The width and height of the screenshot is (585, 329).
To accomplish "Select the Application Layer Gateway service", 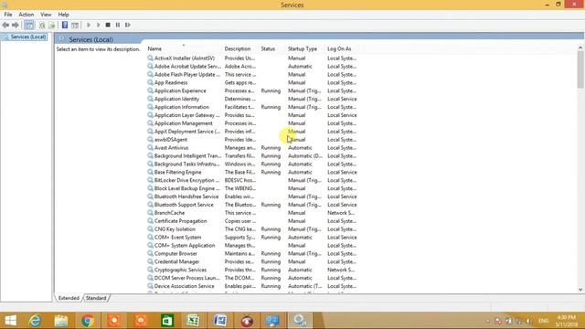I will point(252,115).
